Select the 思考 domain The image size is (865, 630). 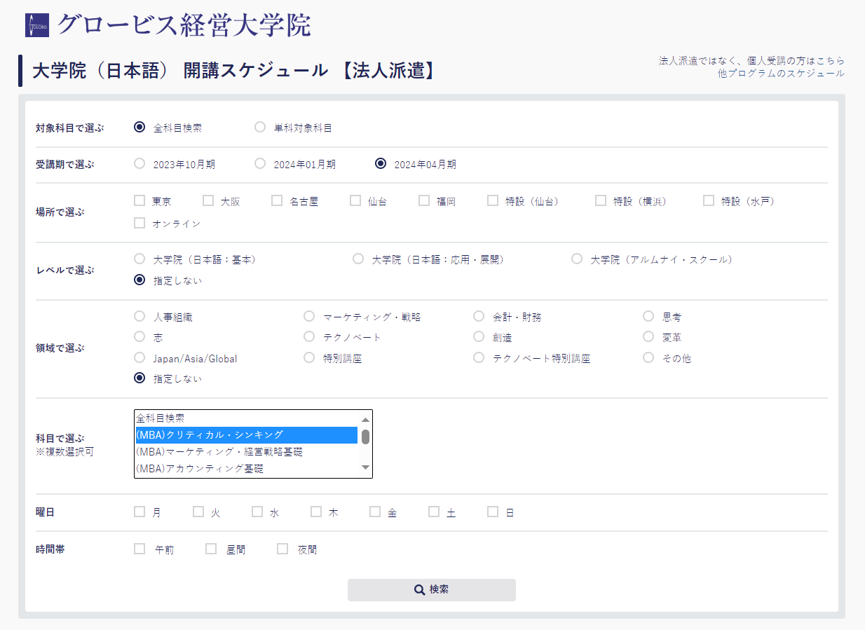point(648,316)
